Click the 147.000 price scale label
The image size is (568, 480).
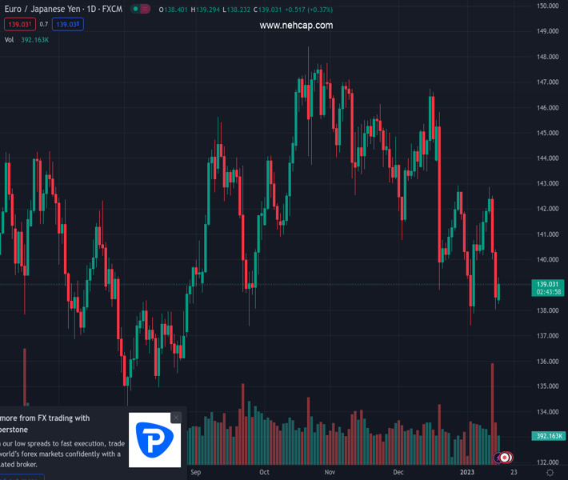[x=547, y=82]
